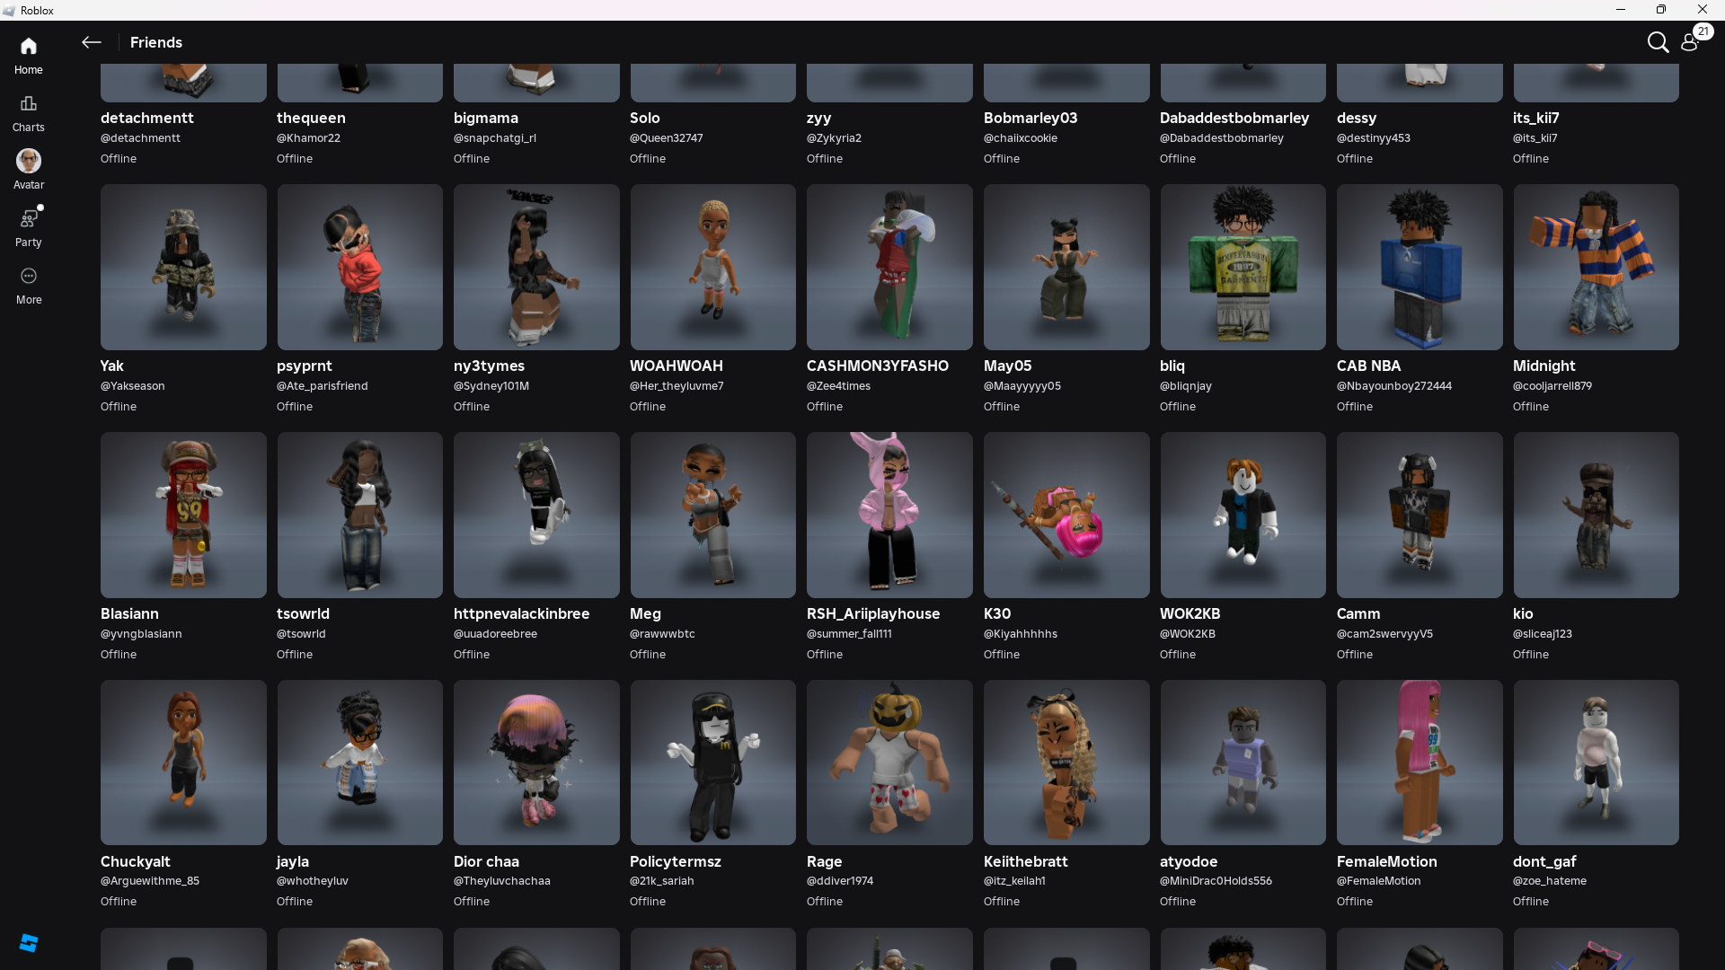1725x970 pixels.
Task: Click the RSH_Ariiplayhouse display name
Action: [872, 613]
